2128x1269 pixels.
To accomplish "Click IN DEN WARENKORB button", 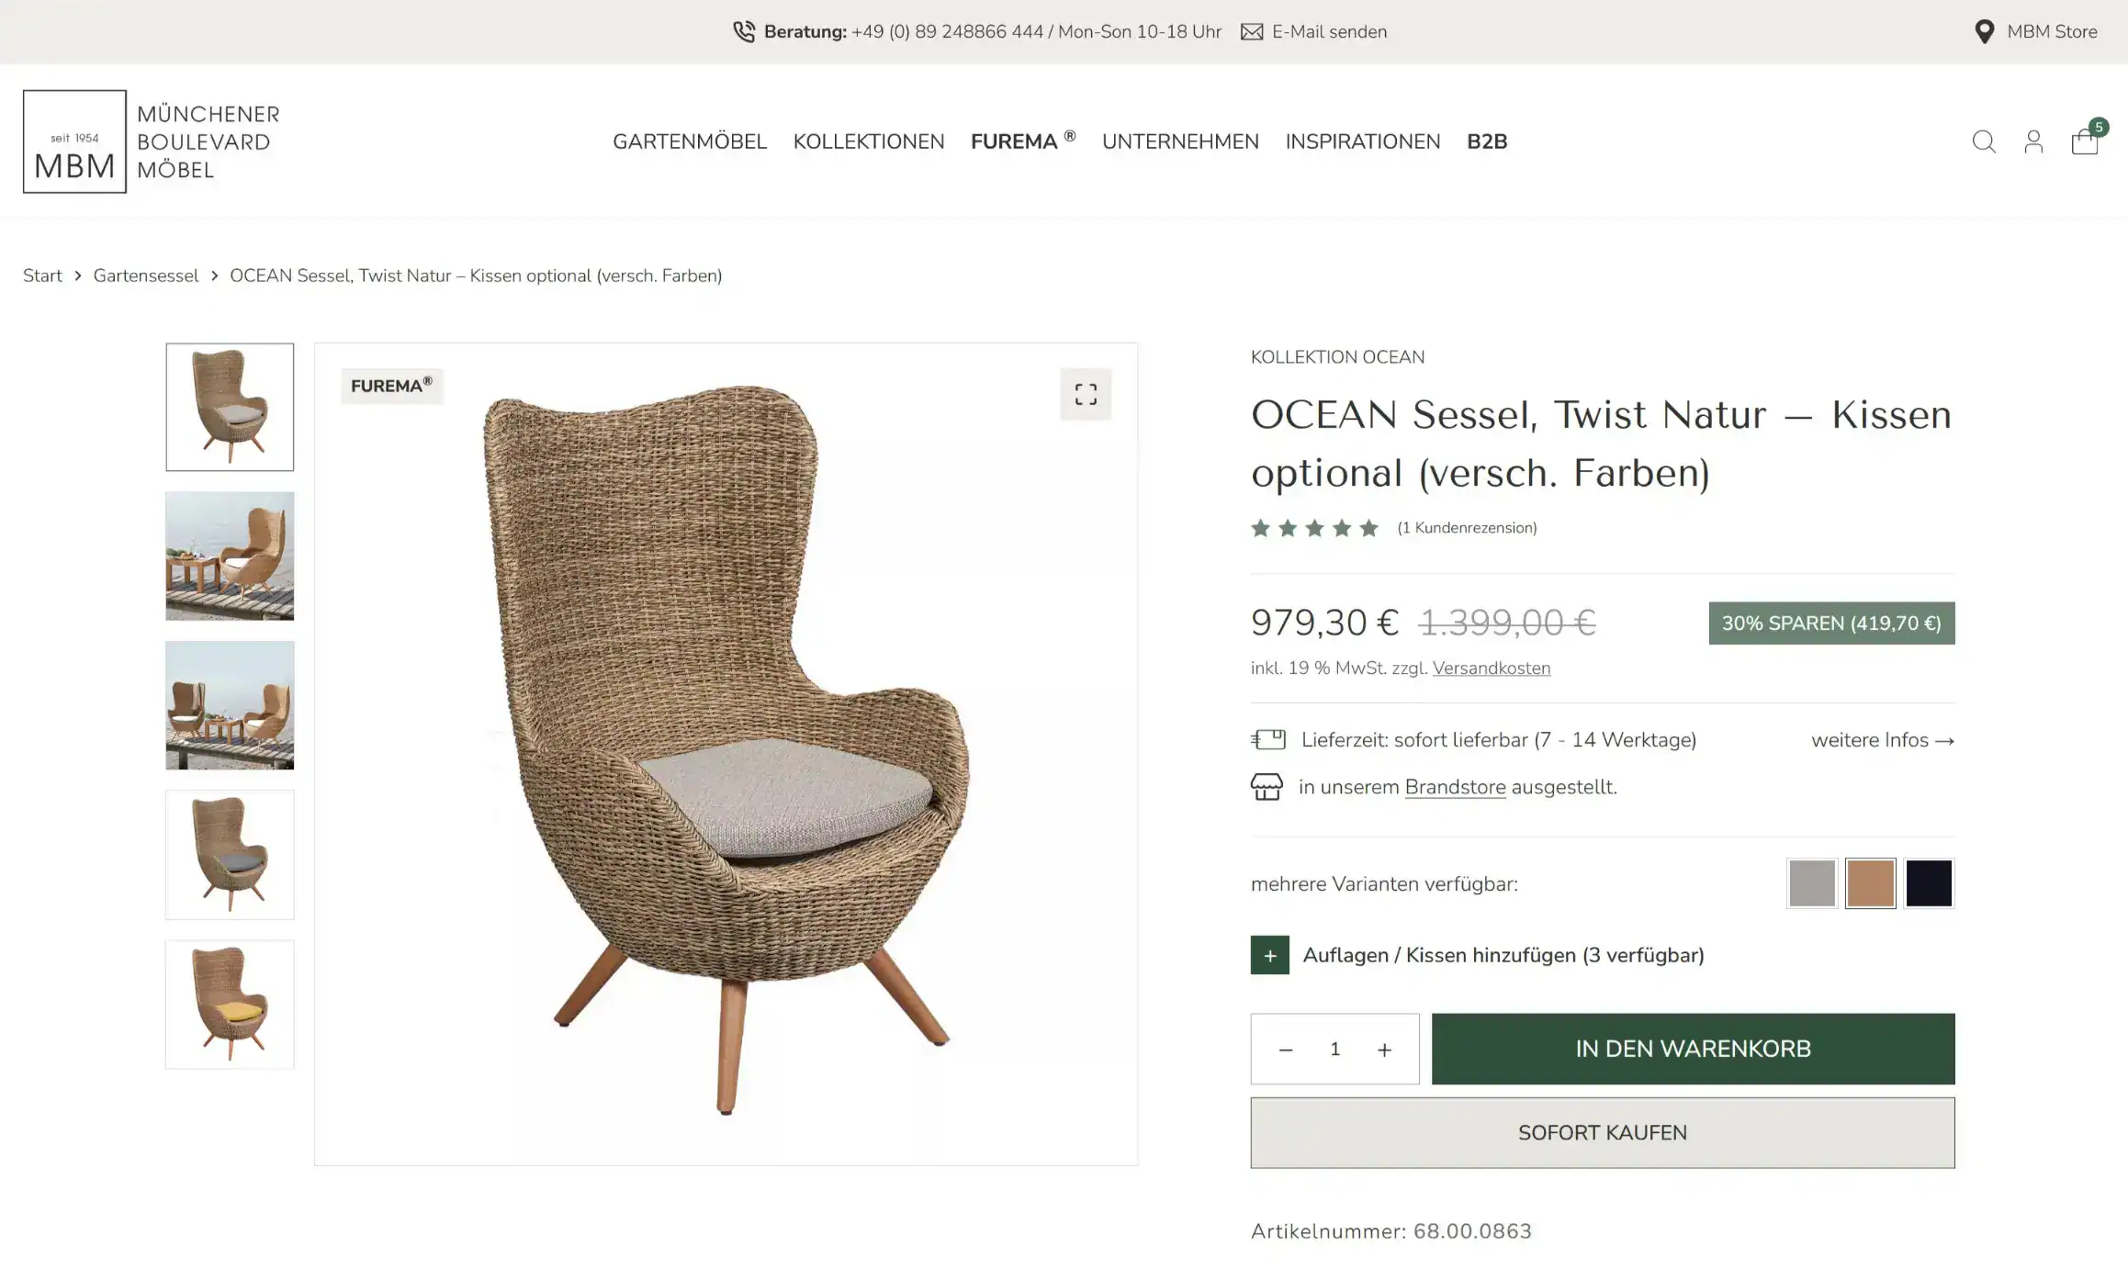I will point(1692,1049).
